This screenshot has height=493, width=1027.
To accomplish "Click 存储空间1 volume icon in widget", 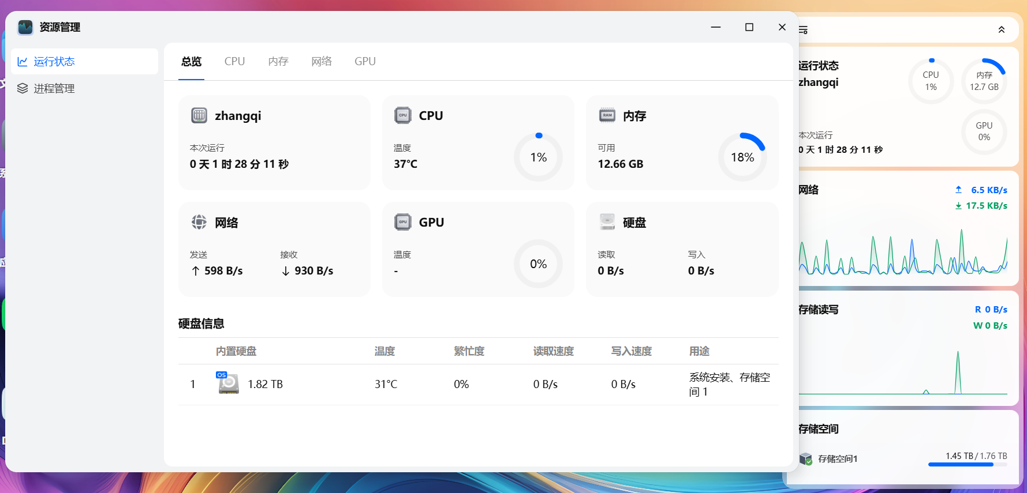I will [x=806, y=459].
